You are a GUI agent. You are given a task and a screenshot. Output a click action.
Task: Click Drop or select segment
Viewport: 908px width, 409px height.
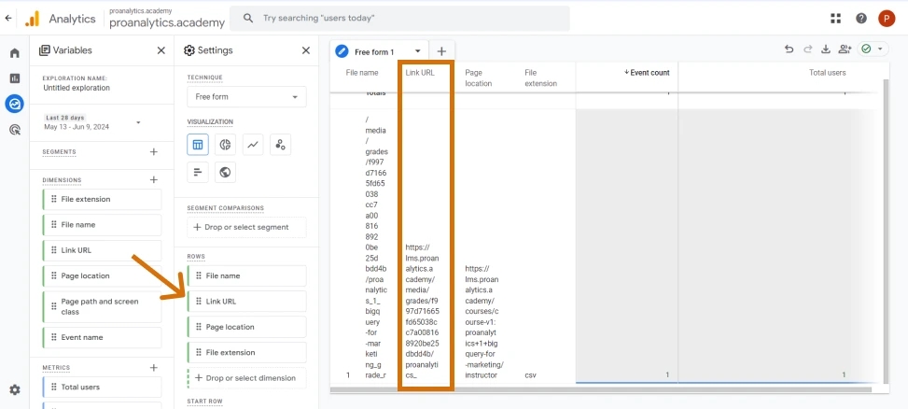[246, 227]
